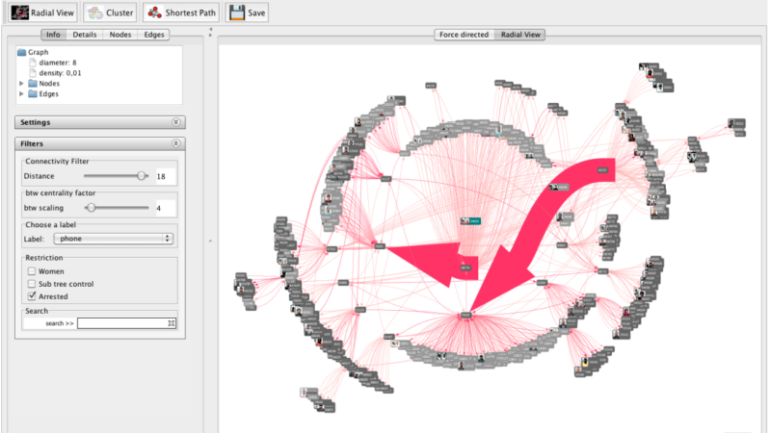771x433 pixels.
Task: Expand the Settings panel
Action: point(175,123)
